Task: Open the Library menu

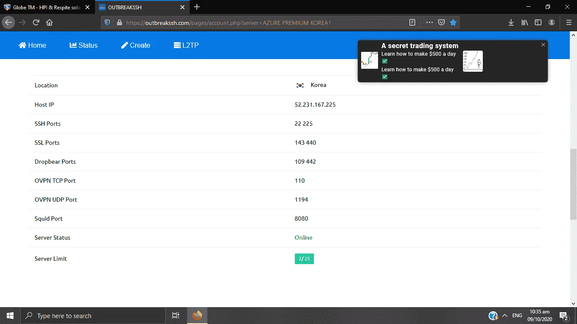Action: 525,22
